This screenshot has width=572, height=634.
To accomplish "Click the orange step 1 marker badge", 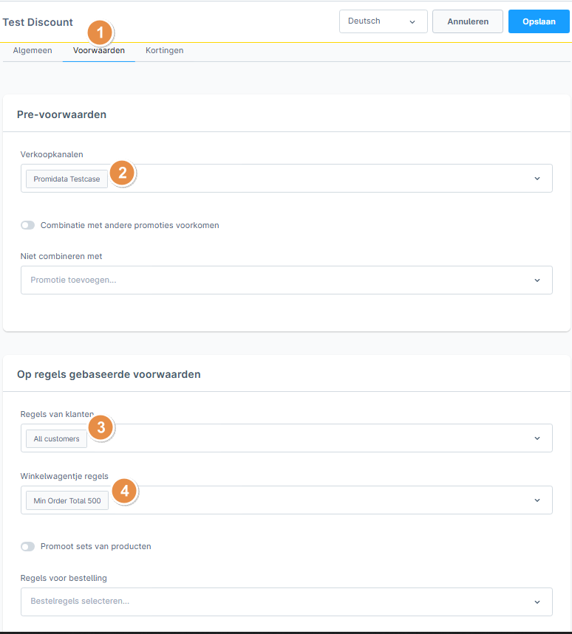I will pos(100,32).
